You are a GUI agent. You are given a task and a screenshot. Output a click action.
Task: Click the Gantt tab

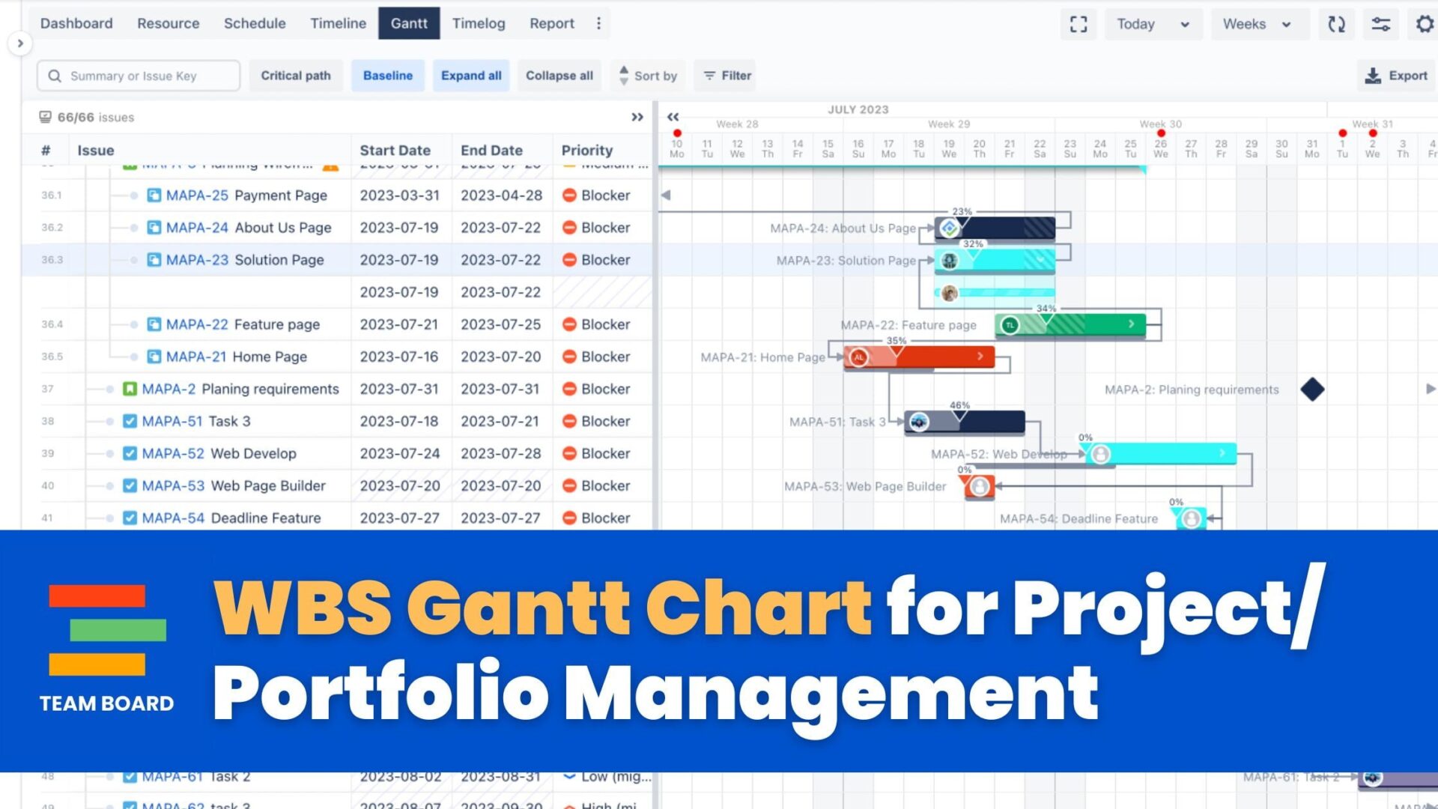409,22
